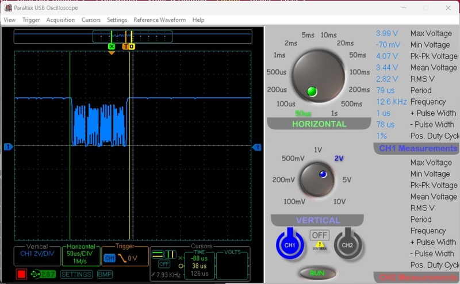Click the orange T trigger marker
This screenshot has width=460, height=284.
pos(125,46)
